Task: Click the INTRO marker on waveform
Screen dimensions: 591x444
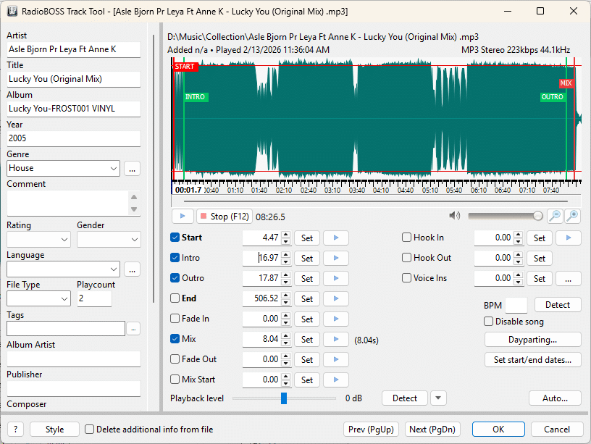Action: pyautogui.click(x=196, y=97)
